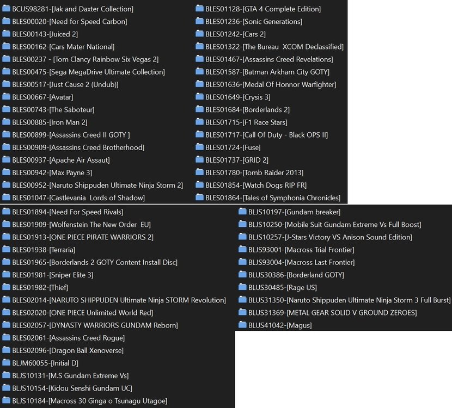Click the "BLES01724-[Fuse]" folder name
The width and height of the screenshot is (452, 408).
pyautogui.click(x=233, y=147)
